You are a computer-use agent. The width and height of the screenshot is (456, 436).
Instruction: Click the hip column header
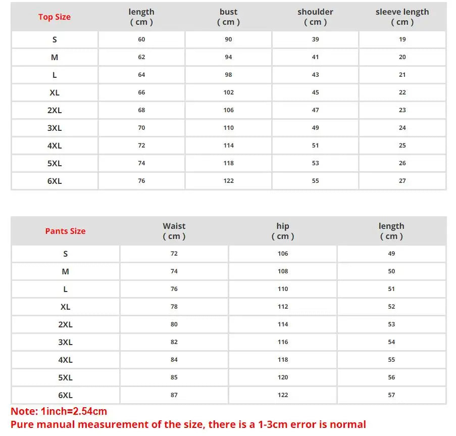(283, 231)
